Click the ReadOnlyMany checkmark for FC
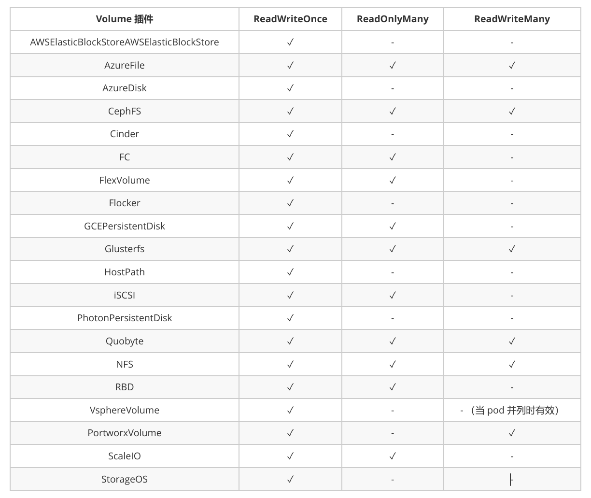 tap(393, 157)
